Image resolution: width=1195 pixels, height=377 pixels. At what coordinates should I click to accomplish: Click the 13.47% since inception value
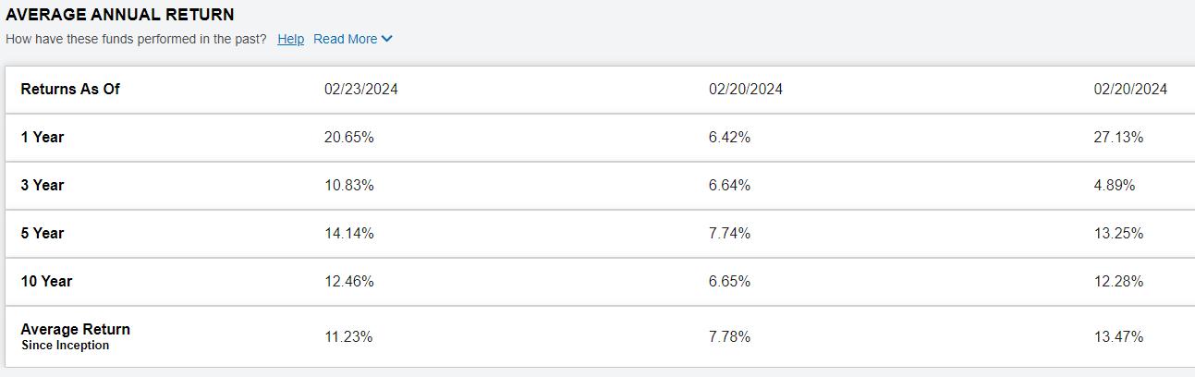[x=1118, y=336]
